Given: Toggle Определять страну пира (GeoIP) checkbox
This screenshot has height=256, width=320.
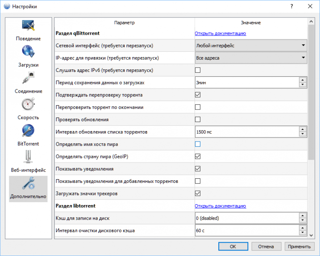Looking at the screenshot, I should pos(198,157).
